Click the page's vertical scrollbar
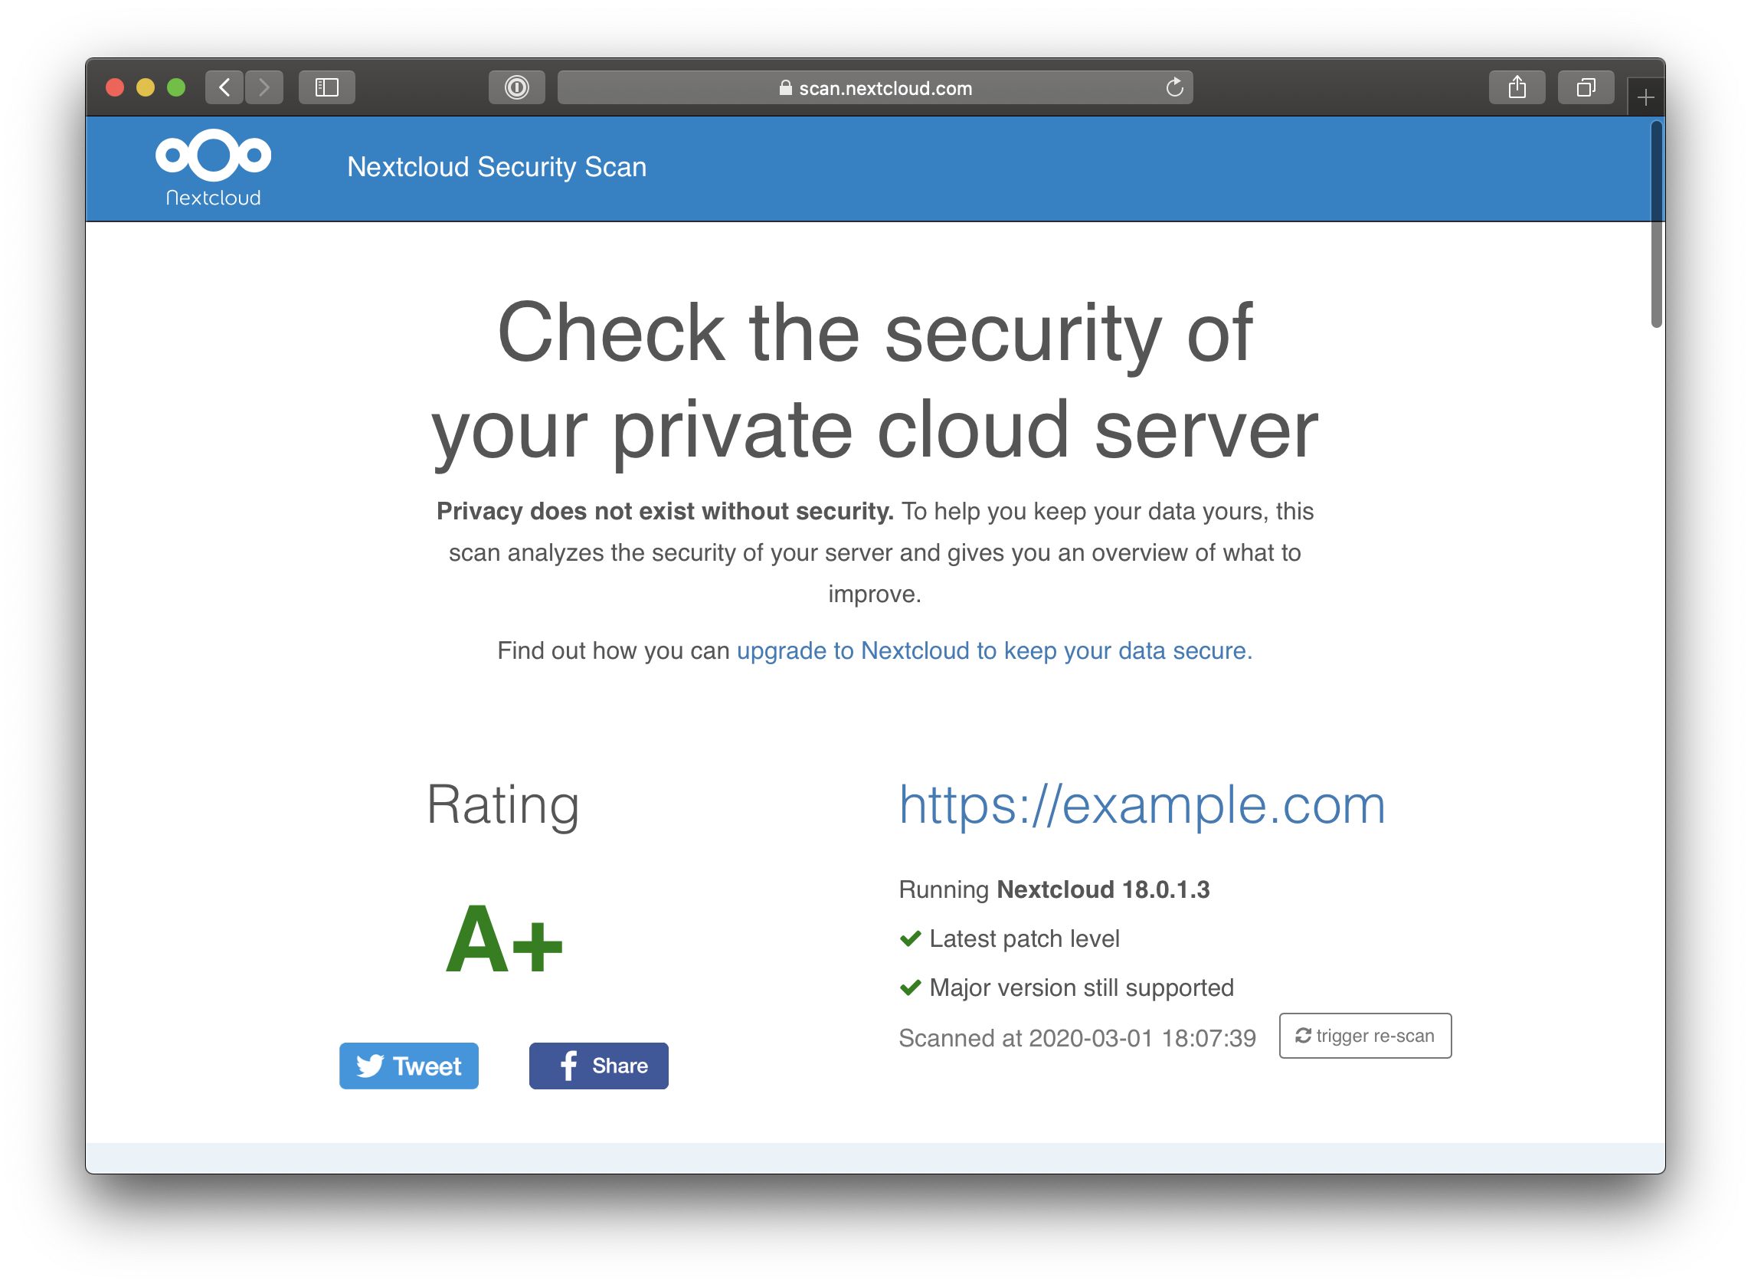The image size is (1751, 1287). (x=1657, y=225)
